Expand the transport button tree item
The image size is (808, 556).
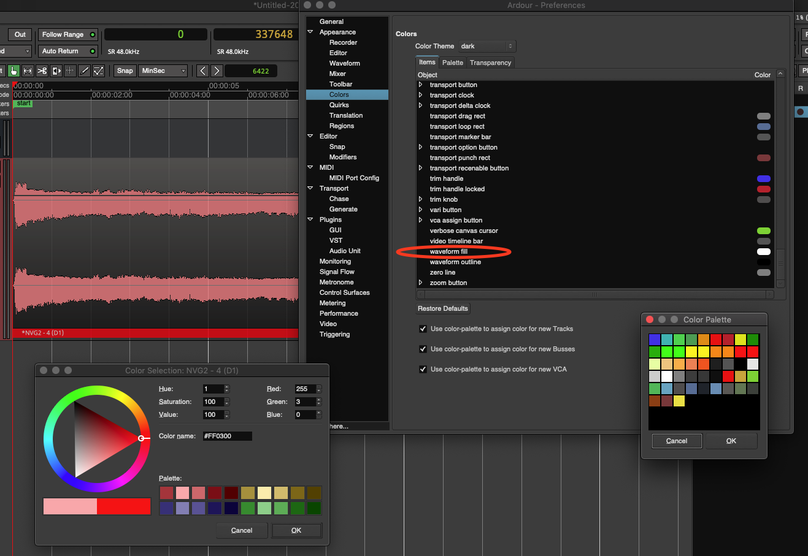point(421,85)
